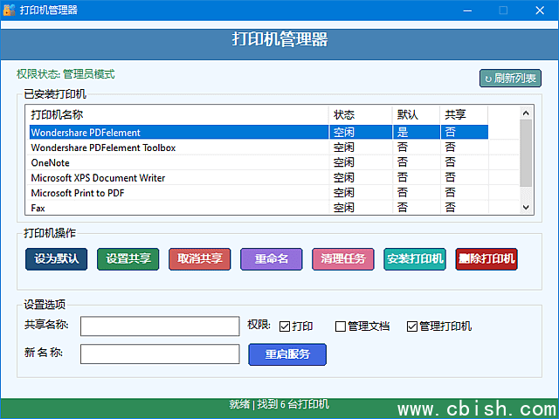The image size is (559, 419).
Task: Toggle the 打印 permission checkbox
Action: coord(285,326)
